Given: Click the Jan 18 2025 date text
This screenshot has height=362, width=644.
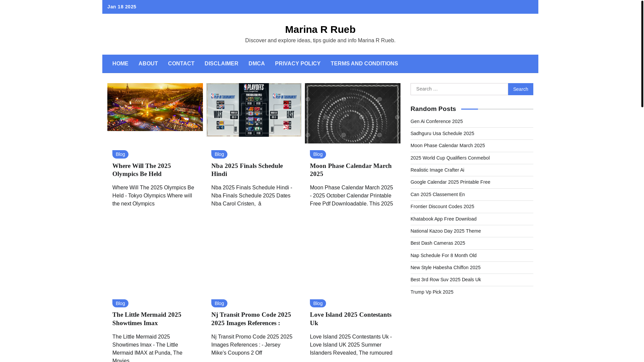Looking at the screenshot, I should (x=122, y=7).
